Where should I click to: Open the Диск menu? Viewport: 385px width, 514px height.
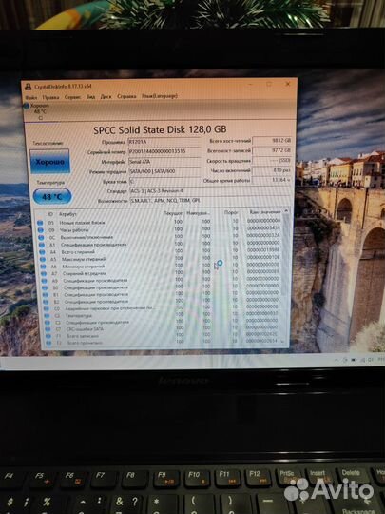[x=106, y=97]
